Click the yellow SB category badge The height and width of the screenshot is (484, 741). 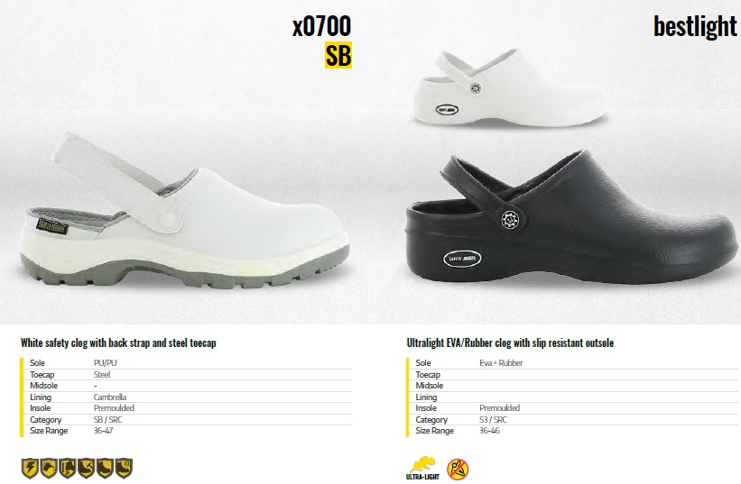[x=338, y=55]
